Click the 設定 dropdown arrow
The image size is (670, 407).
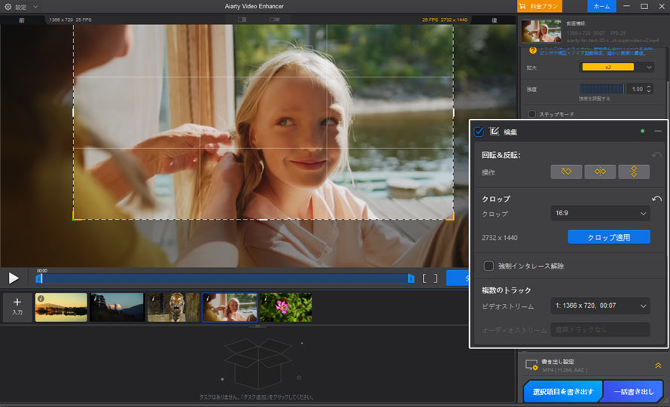click(35, 7)
